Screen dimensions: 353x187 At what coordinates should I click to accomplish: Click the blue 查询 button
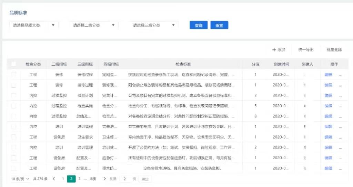198,25
